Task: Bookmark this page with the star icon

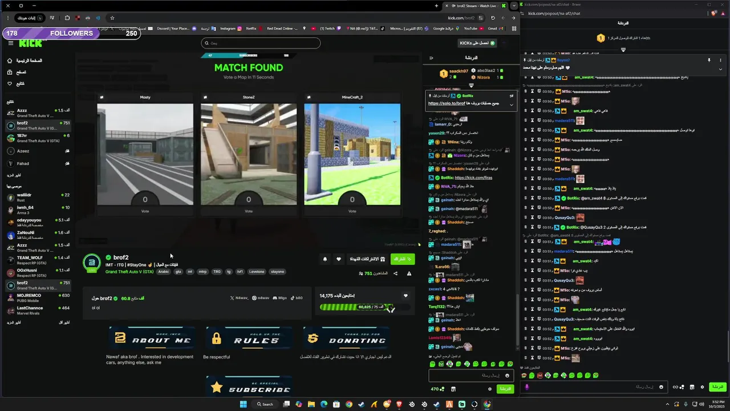Action: pyautogui.click(x=112, y=18)
